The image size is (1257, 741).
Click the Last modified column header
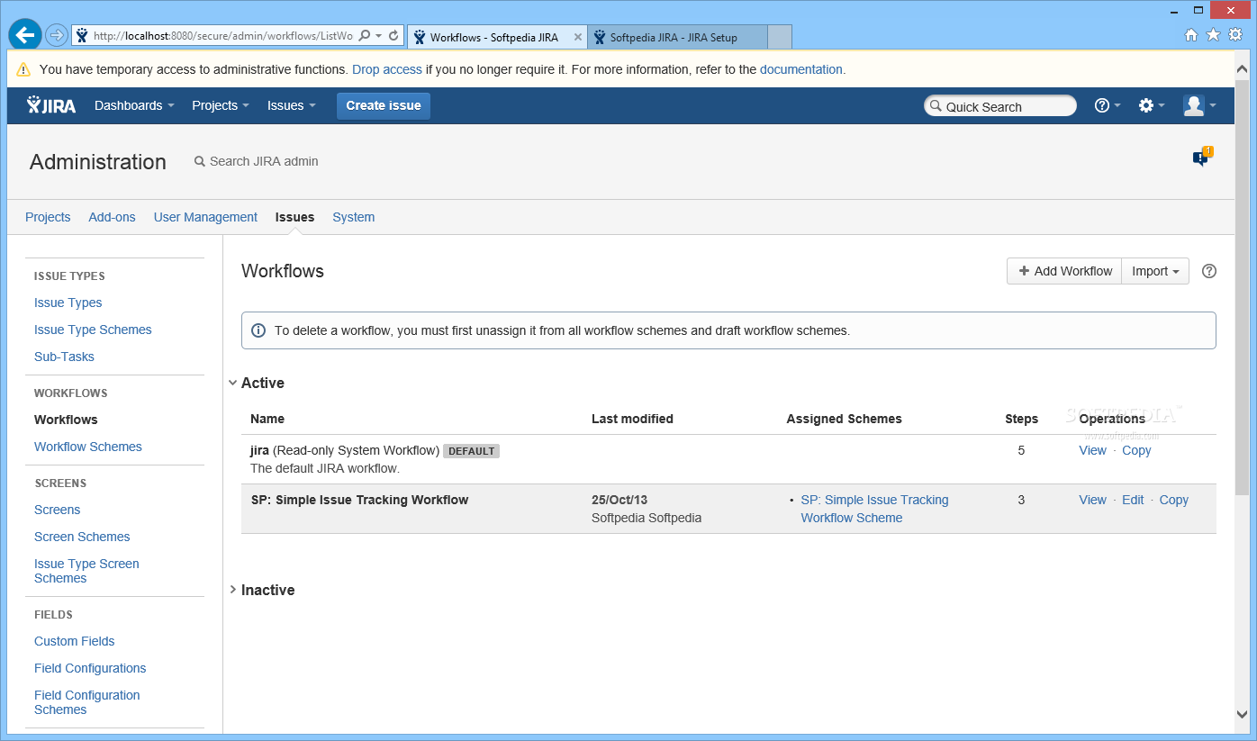pyautogui.click(x=632, y=419)
